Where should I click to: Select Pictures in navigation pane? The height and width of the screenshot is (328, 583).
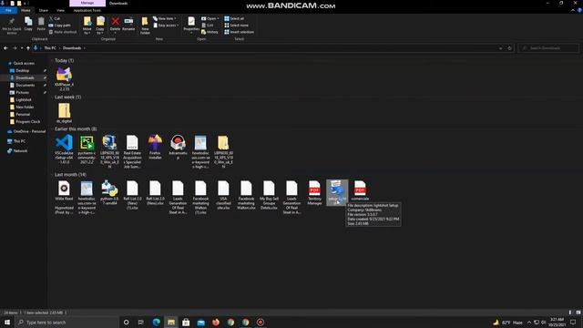pyautogui.click(x=22, y=93)
